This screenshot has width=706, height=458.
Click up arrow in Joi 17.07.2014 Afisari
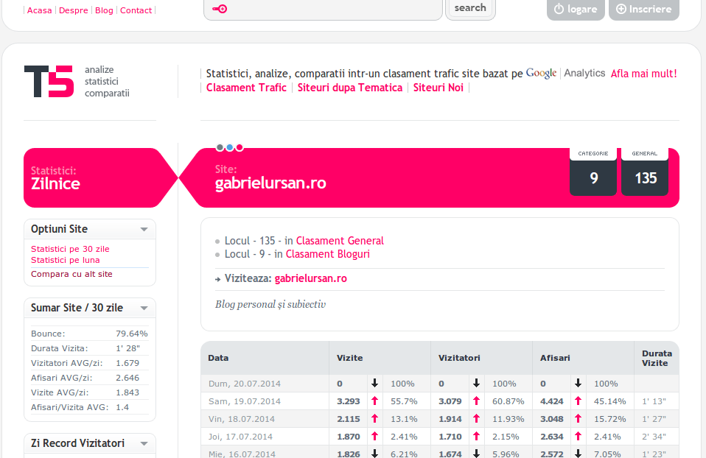click(578, 436)
